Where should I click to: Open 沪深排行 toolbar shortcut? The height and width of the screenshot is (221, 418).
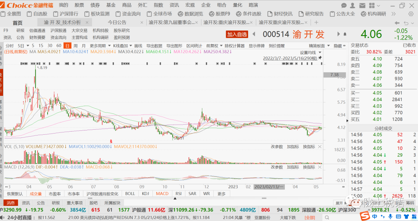click(x=66, y=14)
